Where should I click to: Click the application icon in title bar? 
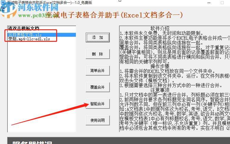click(3, 2)
